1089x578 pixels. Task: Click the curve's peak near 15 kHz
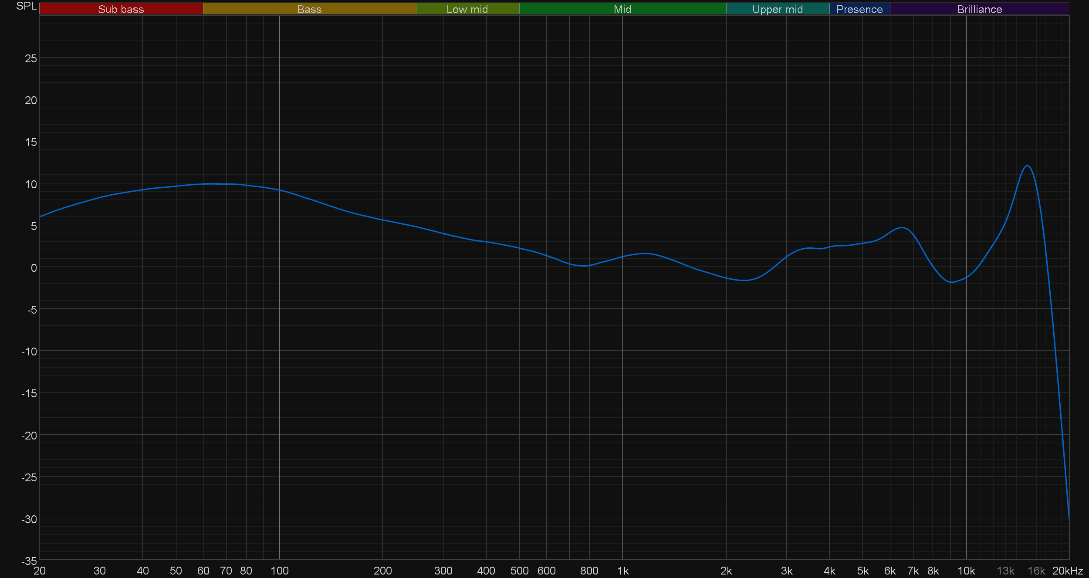[1027, 166]
